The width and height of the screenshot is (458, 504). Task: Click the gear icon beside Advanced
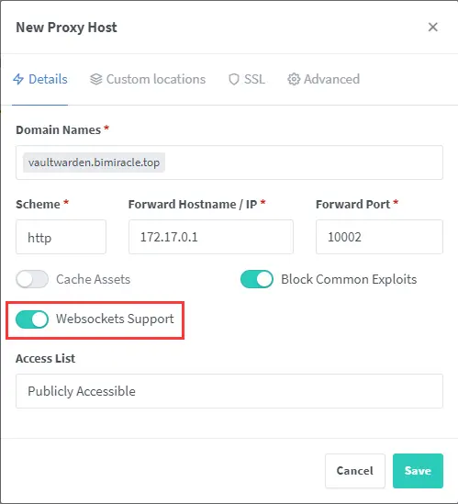pos(294,79)
